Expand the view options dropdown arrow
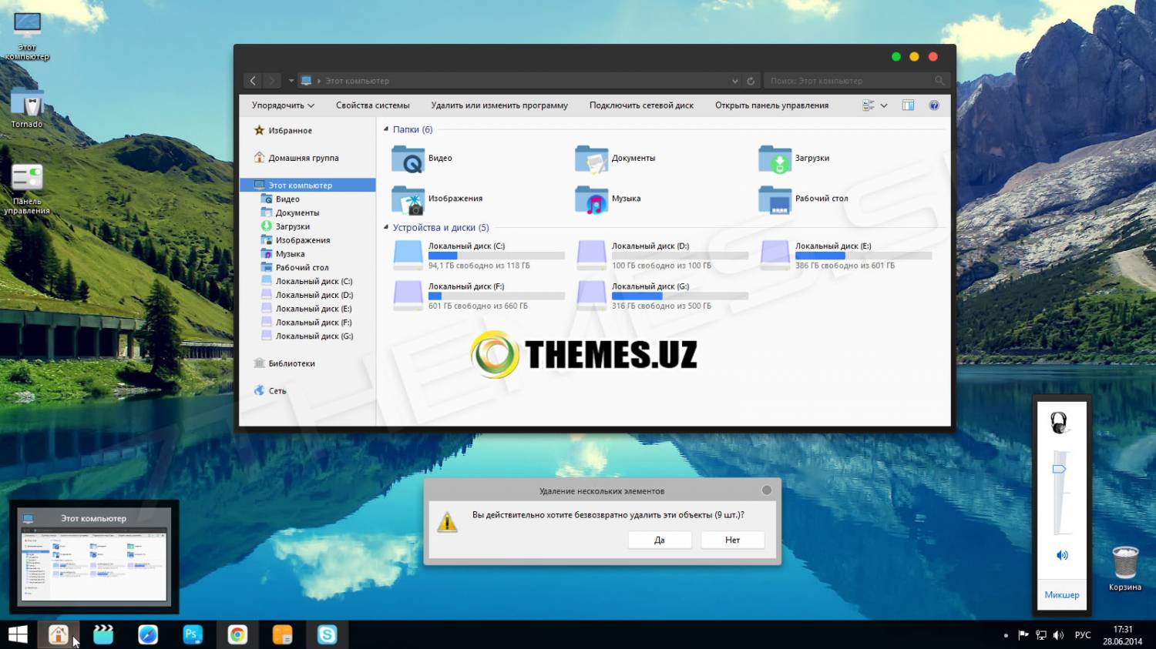The image size is (1156, 649). pos(884,105)
